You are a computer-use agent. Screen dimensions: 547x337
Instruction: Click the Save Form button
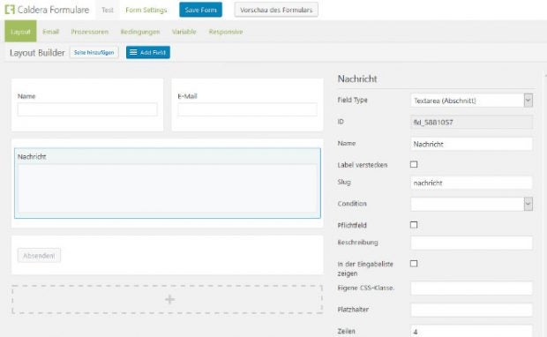[200, 10]
